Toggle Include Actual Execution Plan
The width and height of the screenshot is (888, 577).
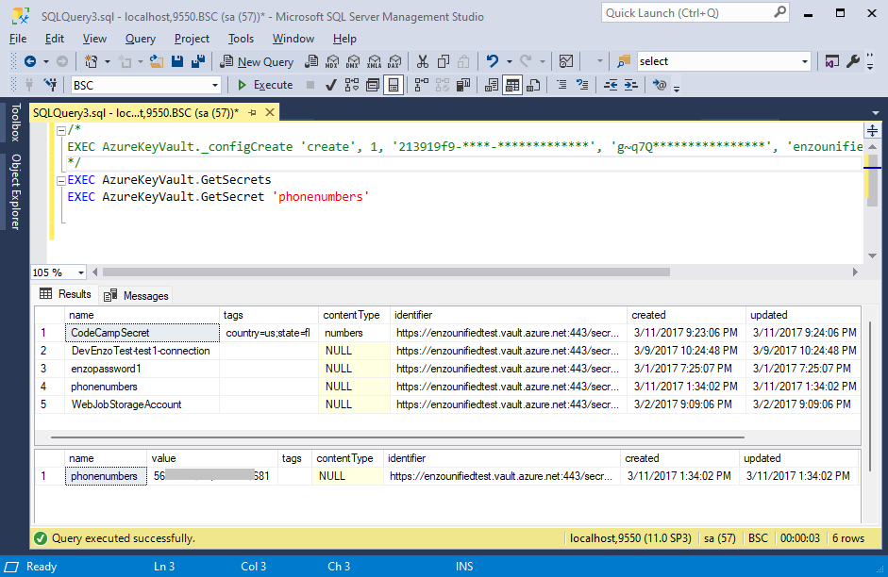(421, 86)
